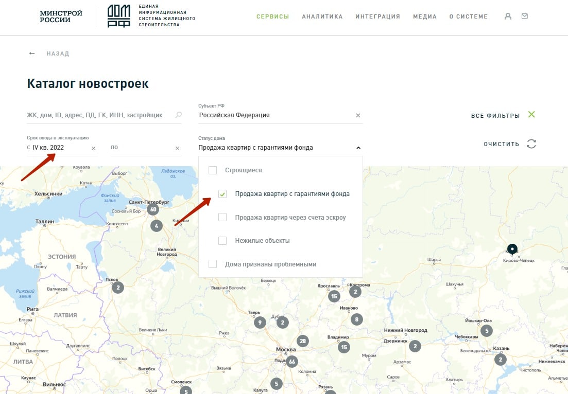Open cluster marker 28 north of Москва

(x=303, y=341)
